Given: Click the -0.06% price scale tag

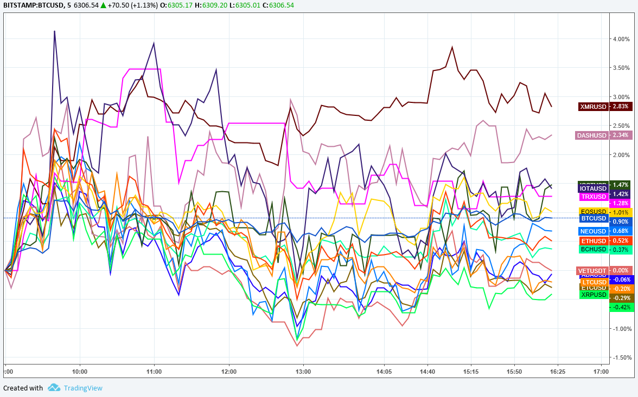Looking at the screenshot, I should tap(622, 279).
